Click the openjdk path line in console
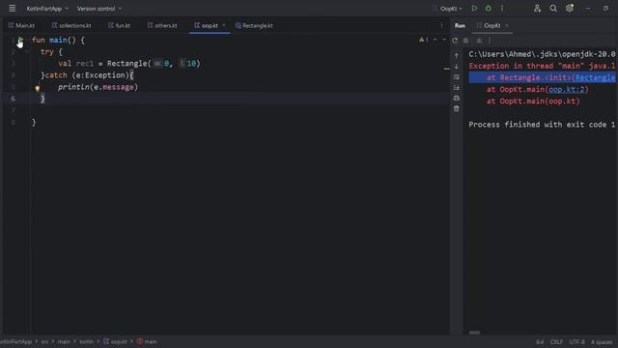618x348 pixels. click(542, 54)
